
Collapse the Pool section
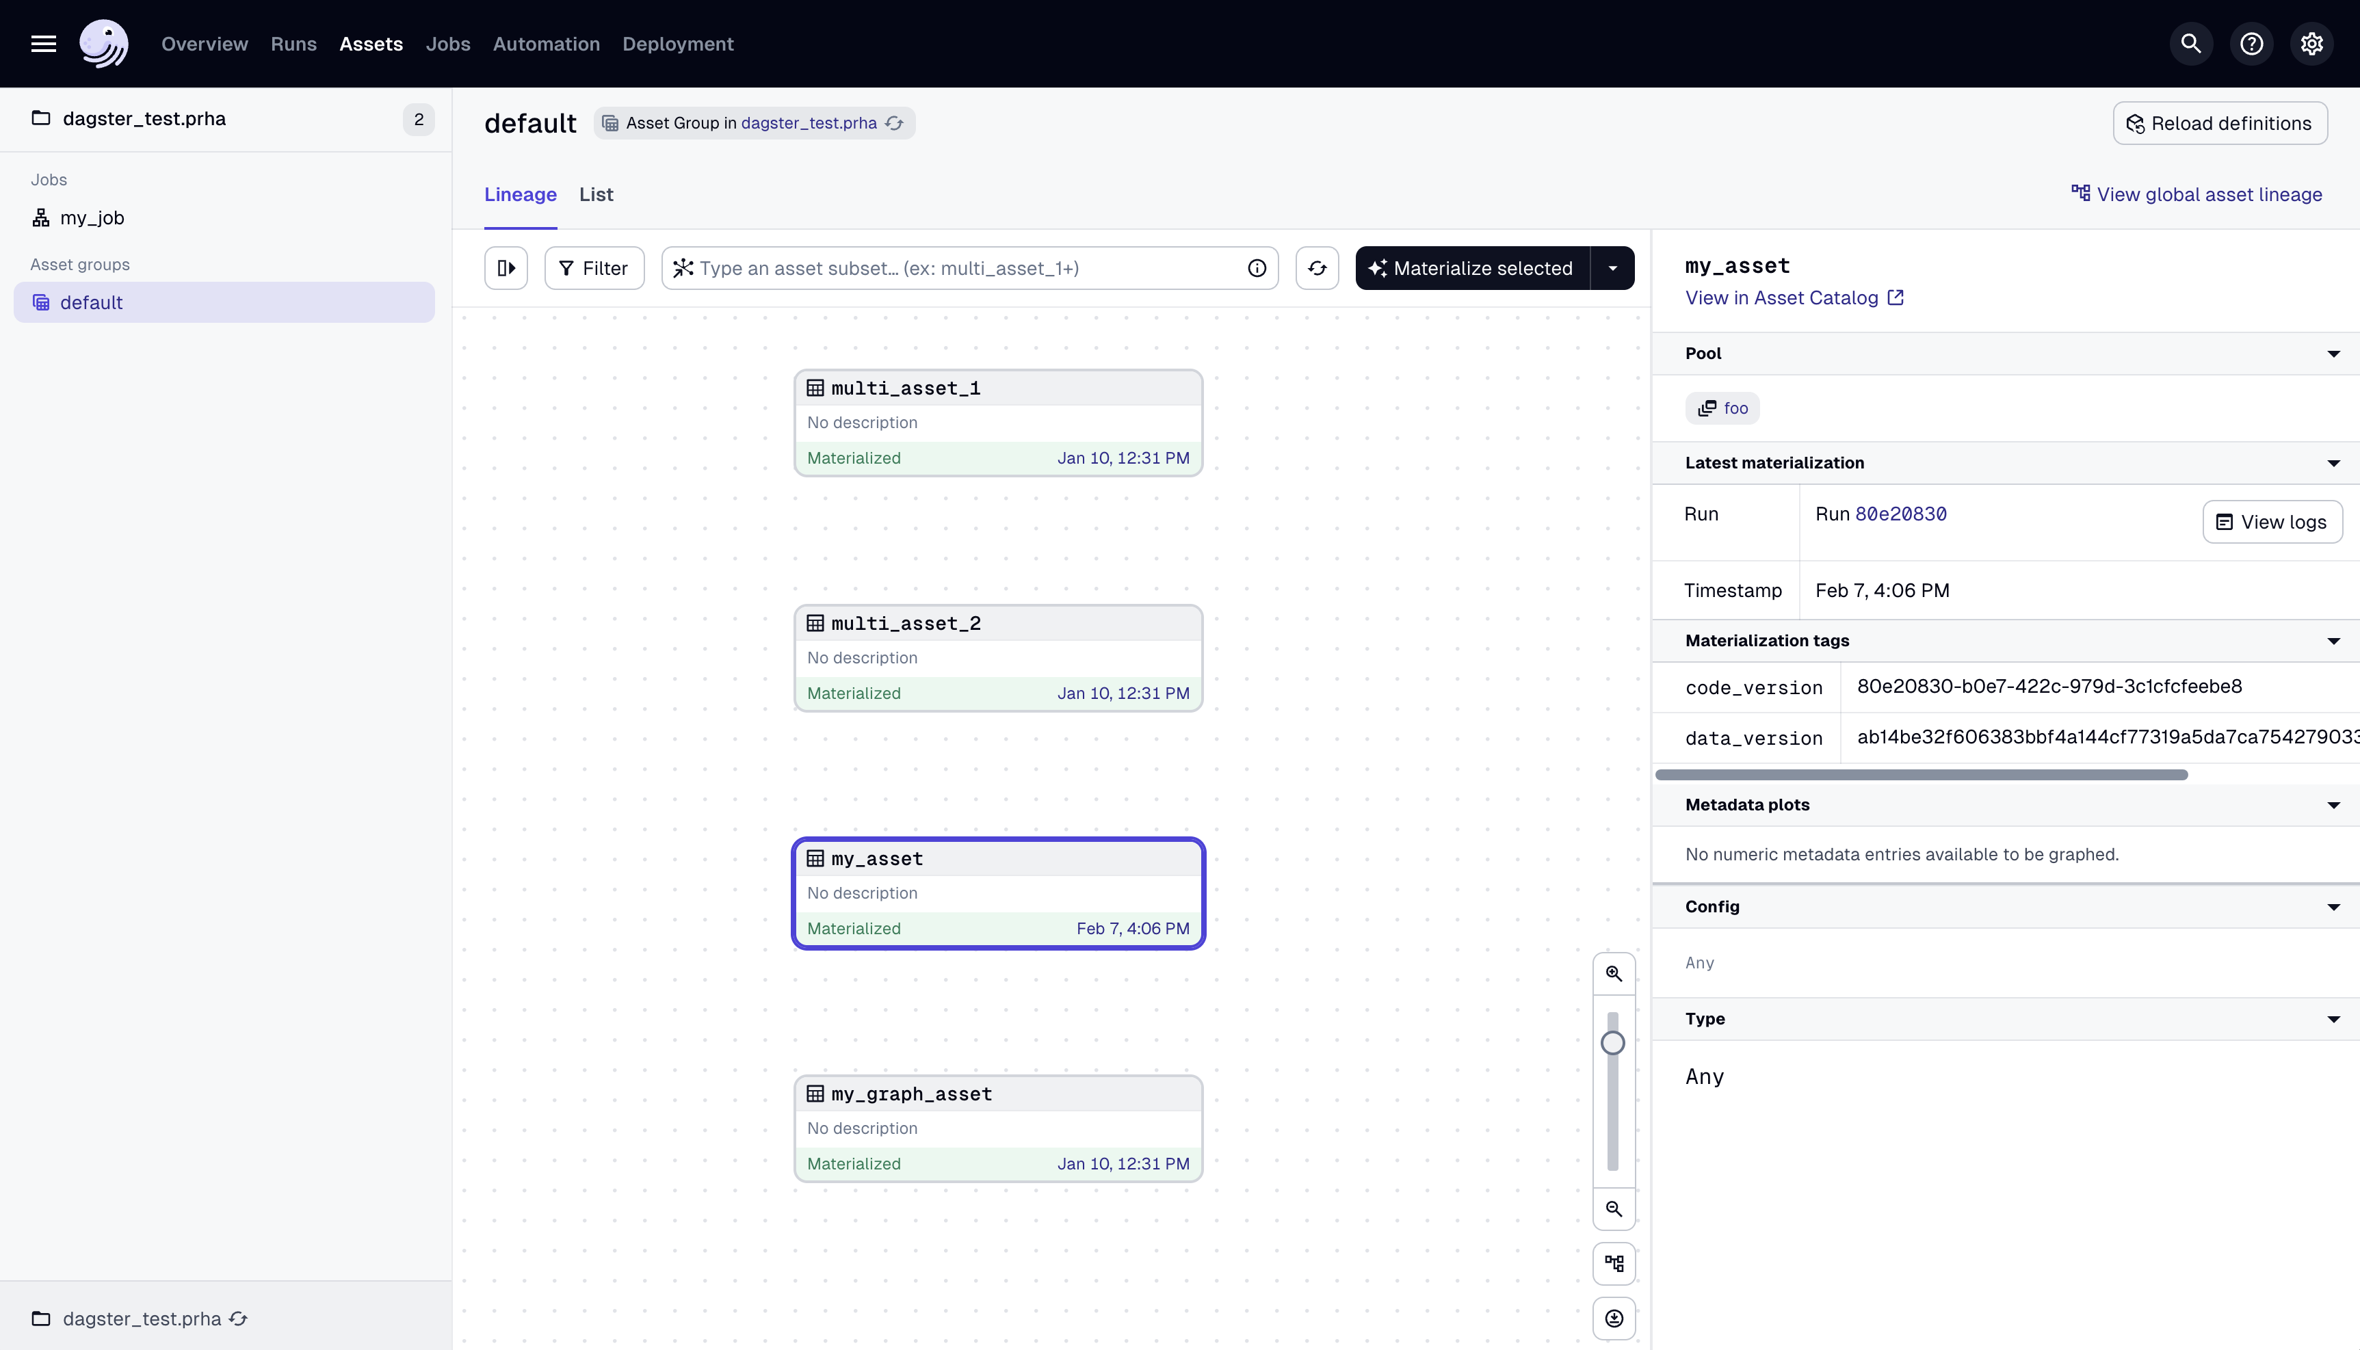point(2333,354)
